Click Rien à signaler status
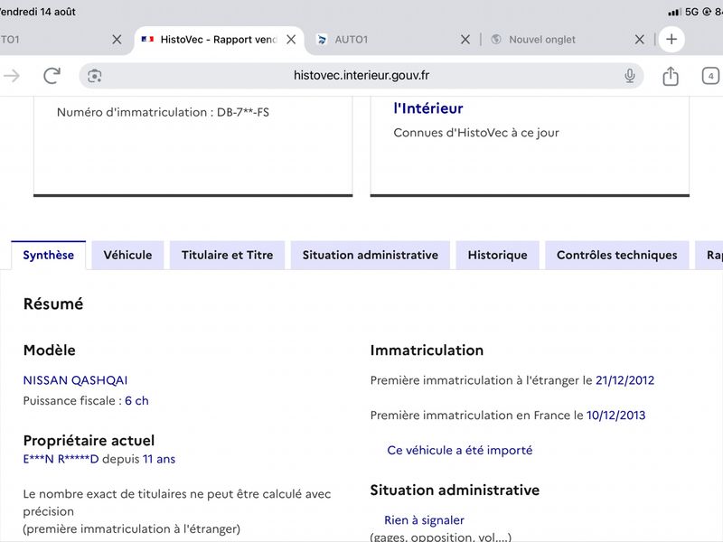The image size is (723, 542). tap(424, 520)
